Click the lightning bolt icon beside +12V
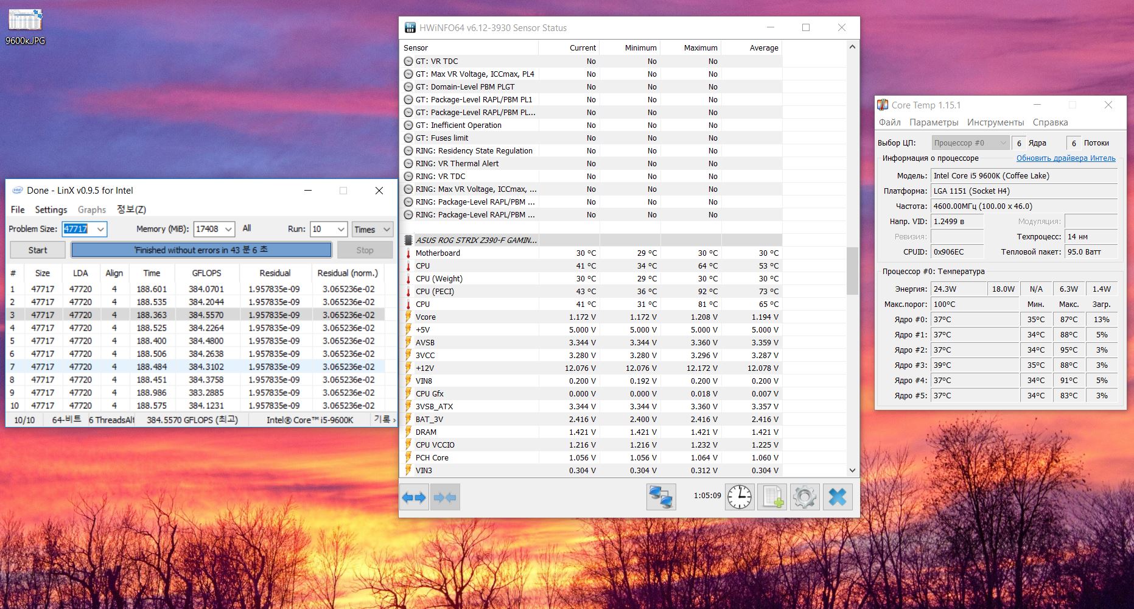This screenshot has width=1134, height=609. pos(408,368)
